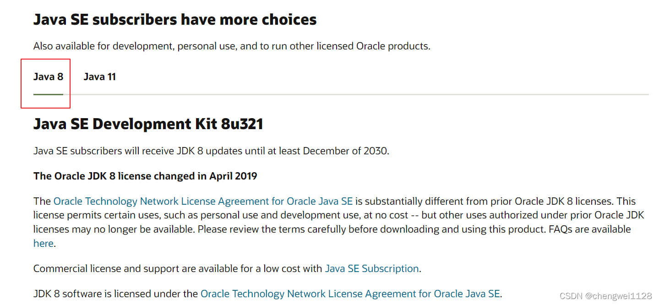Click the 'FAQs are available' text
Viewport: 659px width, 305px height.
coord(590,229)
